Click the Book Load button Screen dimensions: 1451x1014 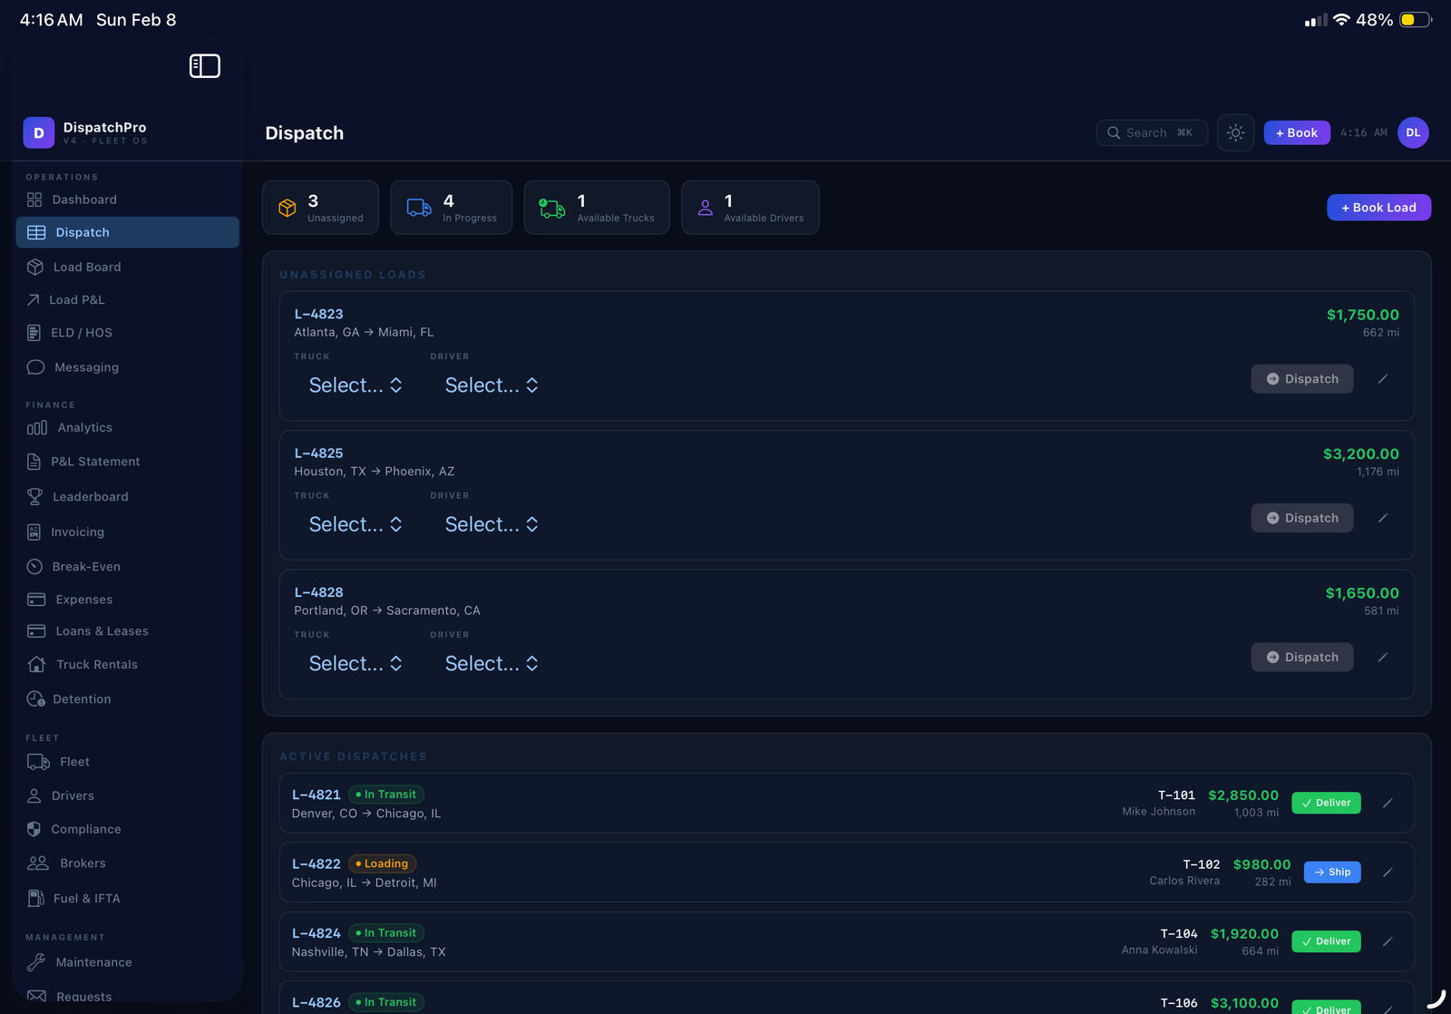tap(1378, 208)
